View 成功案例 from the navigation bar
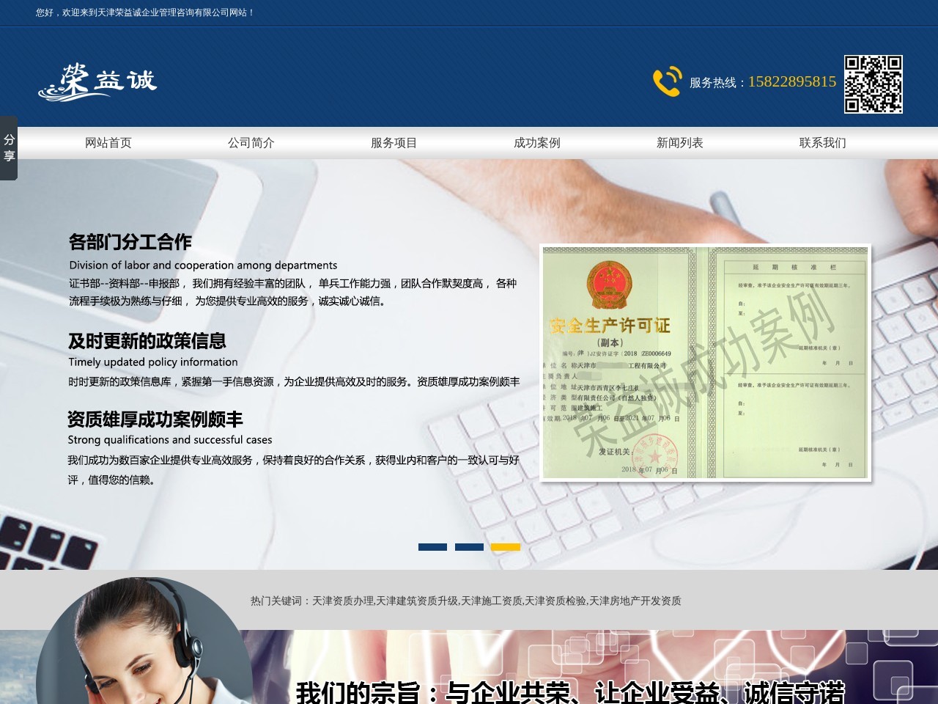The width and height of the screenshot is (938, 704). pos(536,143)
